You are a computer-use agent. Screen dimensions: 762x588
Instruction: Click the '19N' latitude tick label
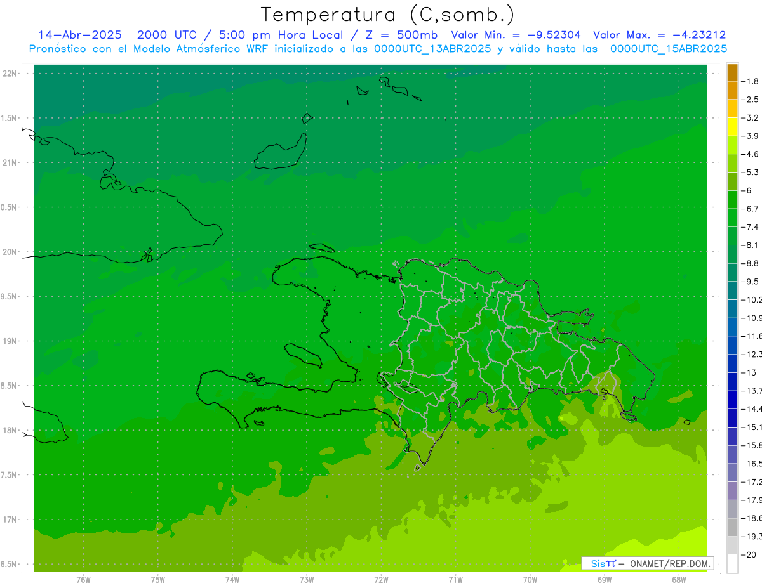click(10, 341)
